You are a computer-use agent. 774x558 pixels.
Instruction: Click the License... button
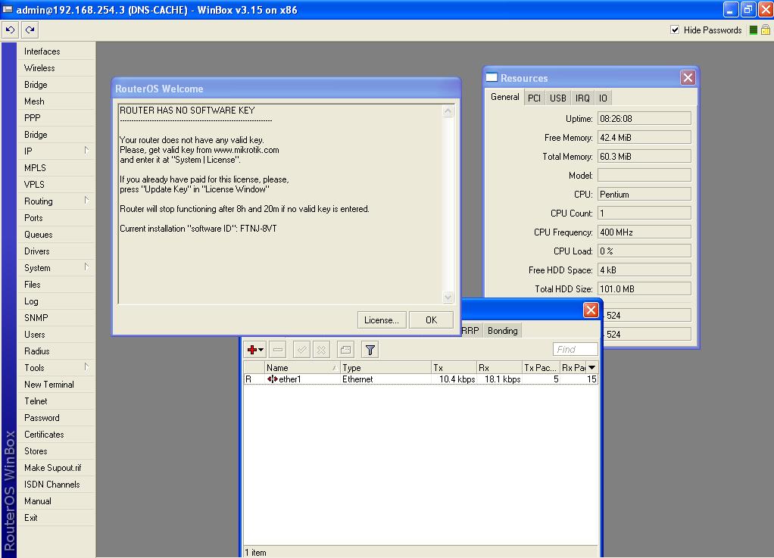tap(382, 320)
